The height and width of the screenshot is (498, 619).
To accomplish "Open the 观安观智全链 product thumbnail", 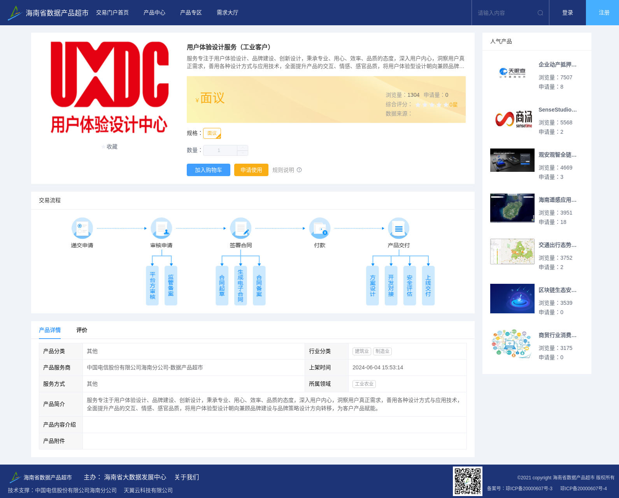I will coord(512,160).
